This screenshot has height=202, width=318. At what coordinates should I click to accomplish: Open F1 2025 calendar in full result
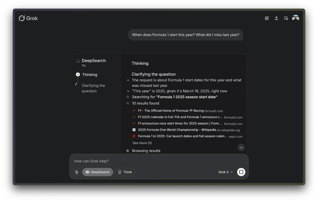coord(188,117)
